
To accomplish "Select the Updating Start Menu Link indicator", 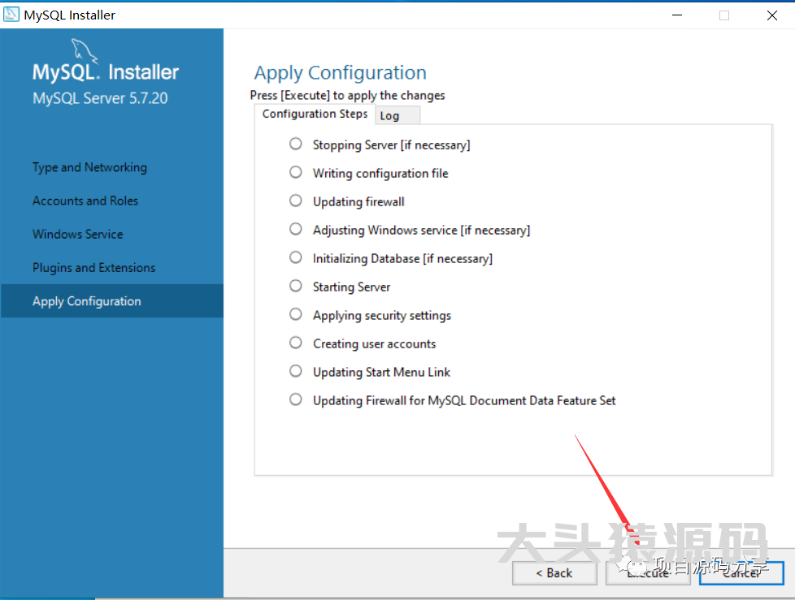I will pyautogui.click(x=296, y=371).
